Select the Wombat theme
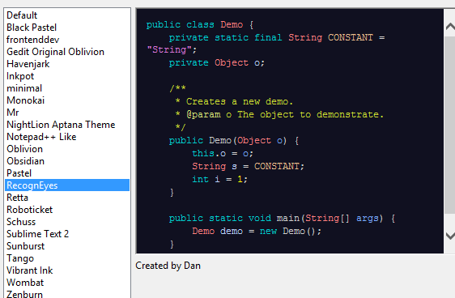This screenshot has height=298, width=455. [x=67, y=283]
